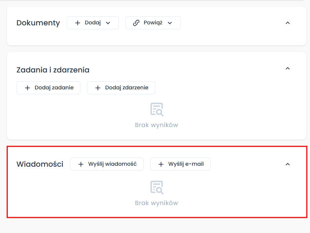Viewport: 310px width, 233px height.
Task: Collapse the Dokumenty section with its chevron
Action: click(x=288, y=23)
